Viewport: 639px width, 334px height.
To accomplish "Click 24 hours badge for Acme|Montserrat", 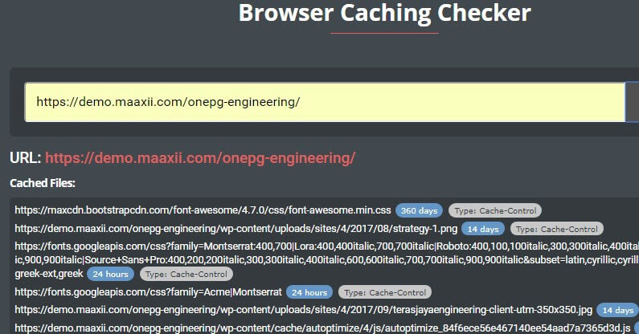I will tap(309, 292).
